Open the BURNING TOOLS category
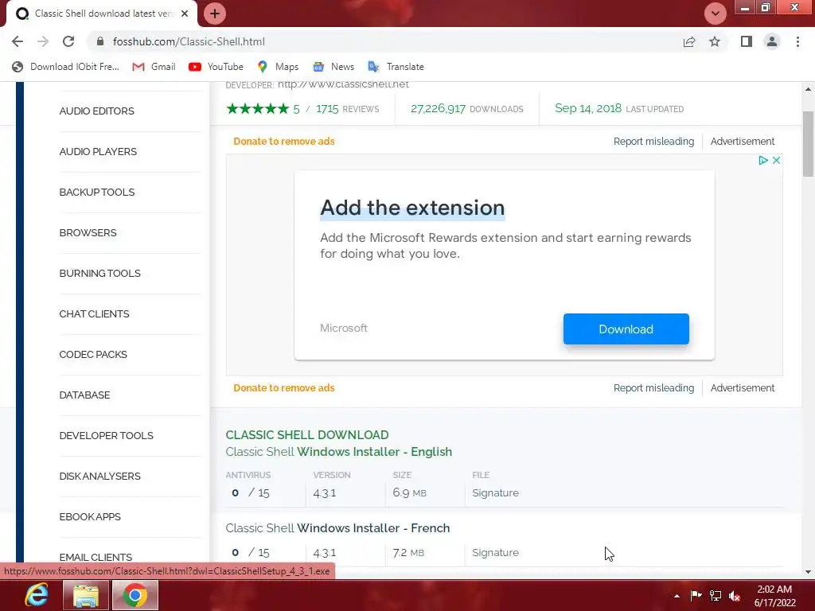 (x=99, y=274)
